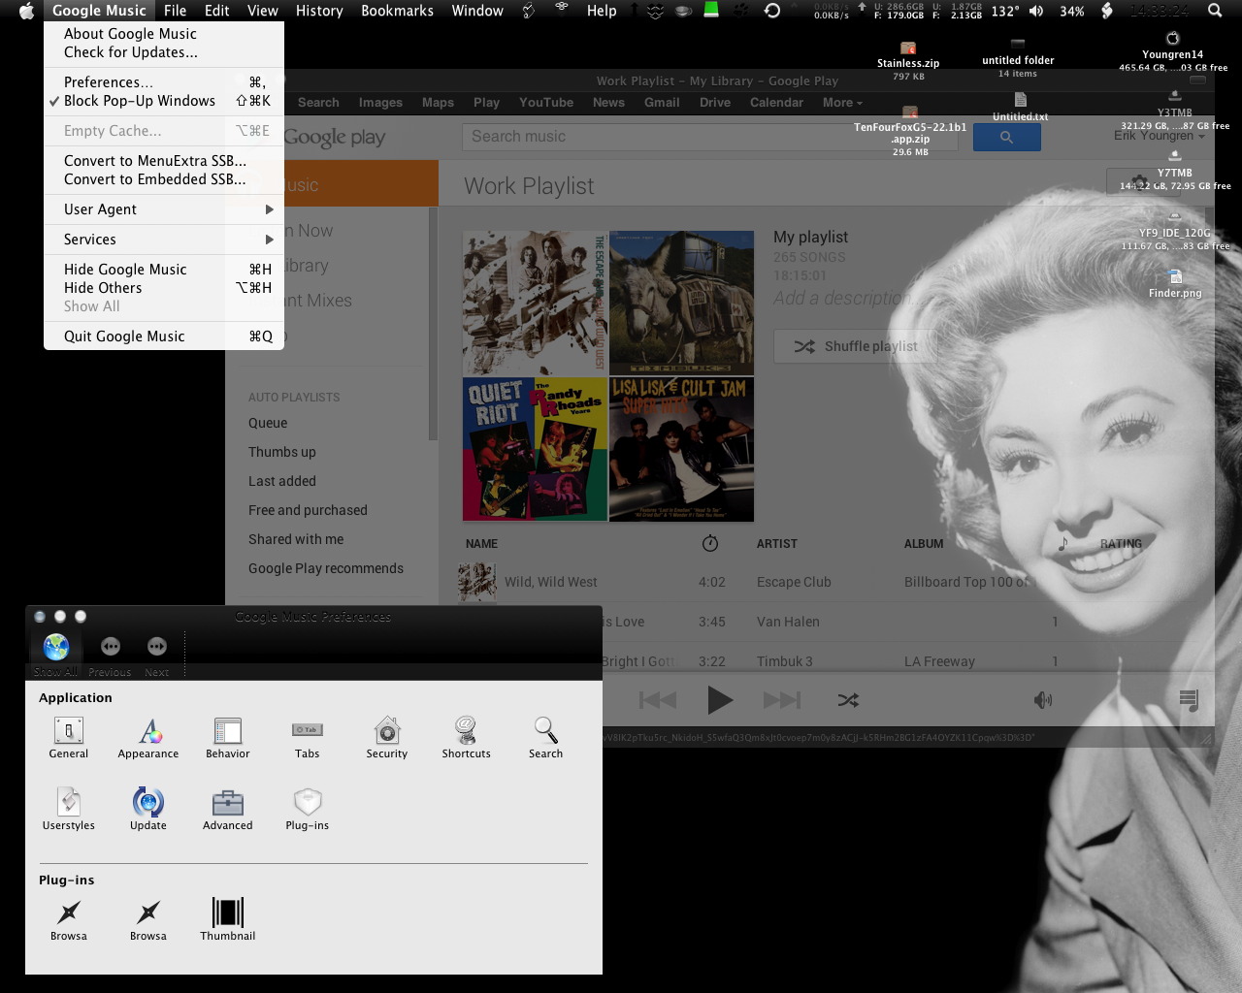This screenshot has height=993, width=1242.
Task: Open Queue auto playlist
Action: coord(268,423)
